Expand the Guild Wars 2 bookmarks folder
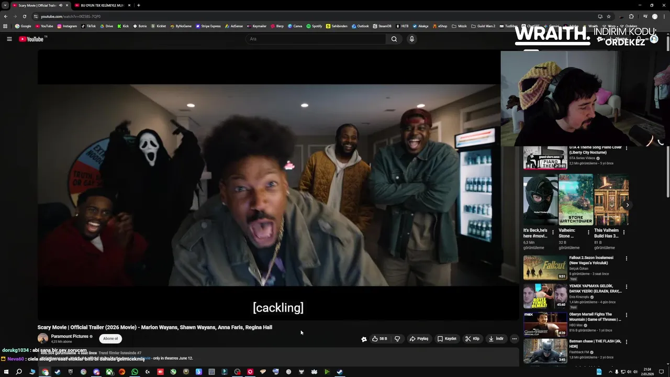The image size is (670, 377). coord(483,26)
